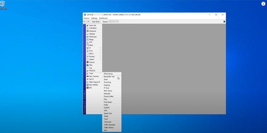267x133 pixels.
Task: Select Netwatch in Tools submenu
Action: [x=112, y=94]
